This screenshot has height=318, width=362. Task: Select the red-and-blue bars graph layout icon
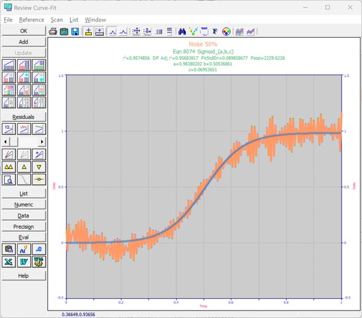coord(24,65)
